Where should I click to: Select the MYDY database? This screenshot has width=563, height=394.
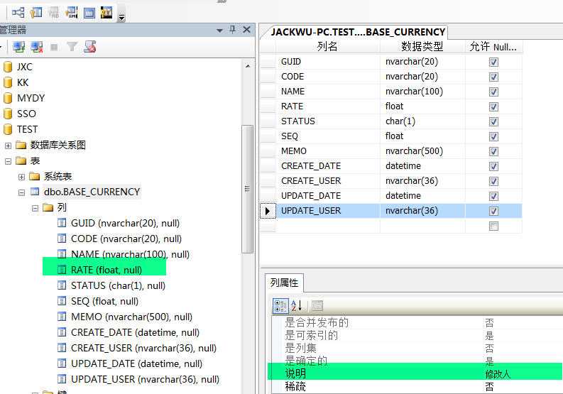[x=31, y=98]
